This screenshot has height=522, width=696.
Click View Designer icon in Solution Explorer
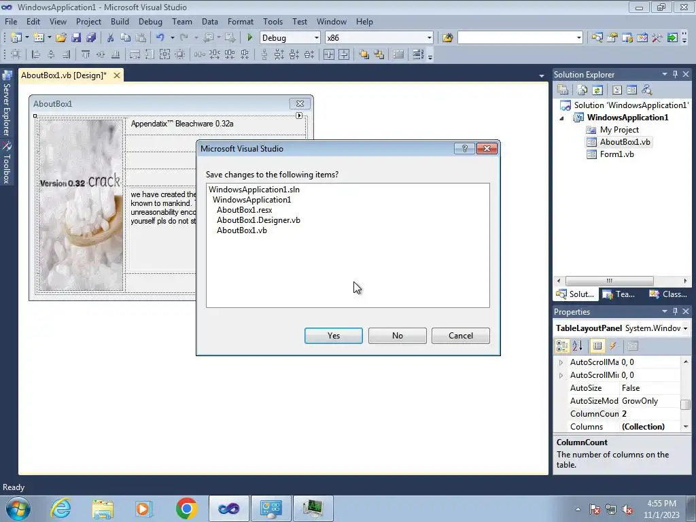tap(631, 90)
